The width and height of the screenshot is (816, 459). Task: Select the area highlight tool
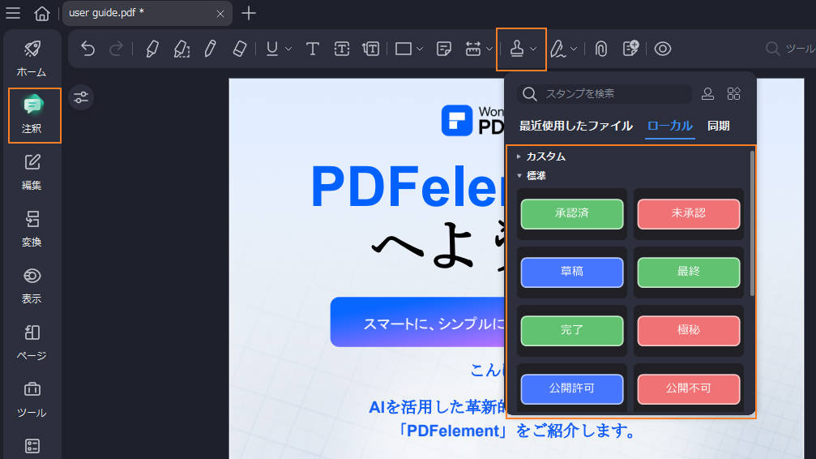(182, 49)
